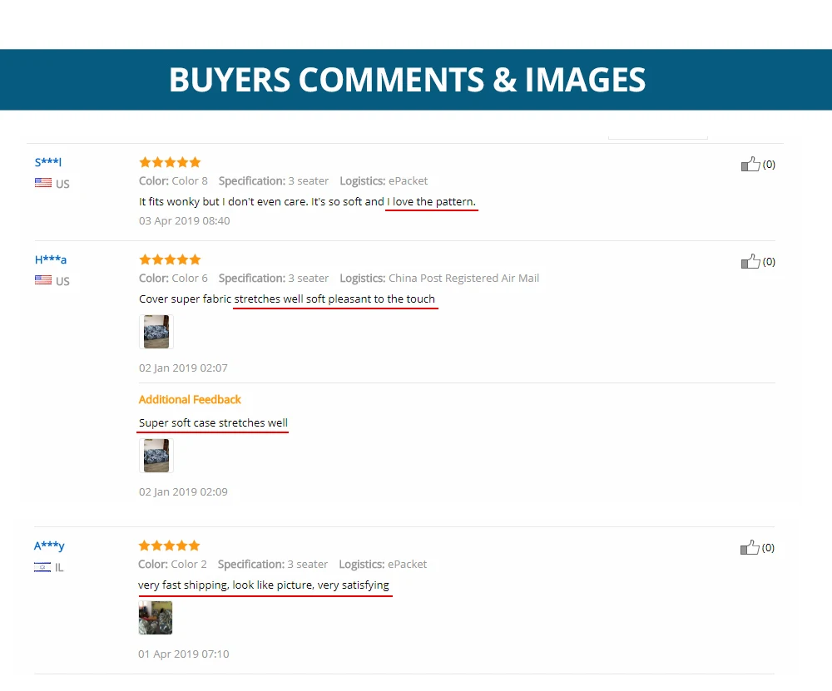Open reviewer name S***l
This screenshot has height=691, width=832.
48,162
